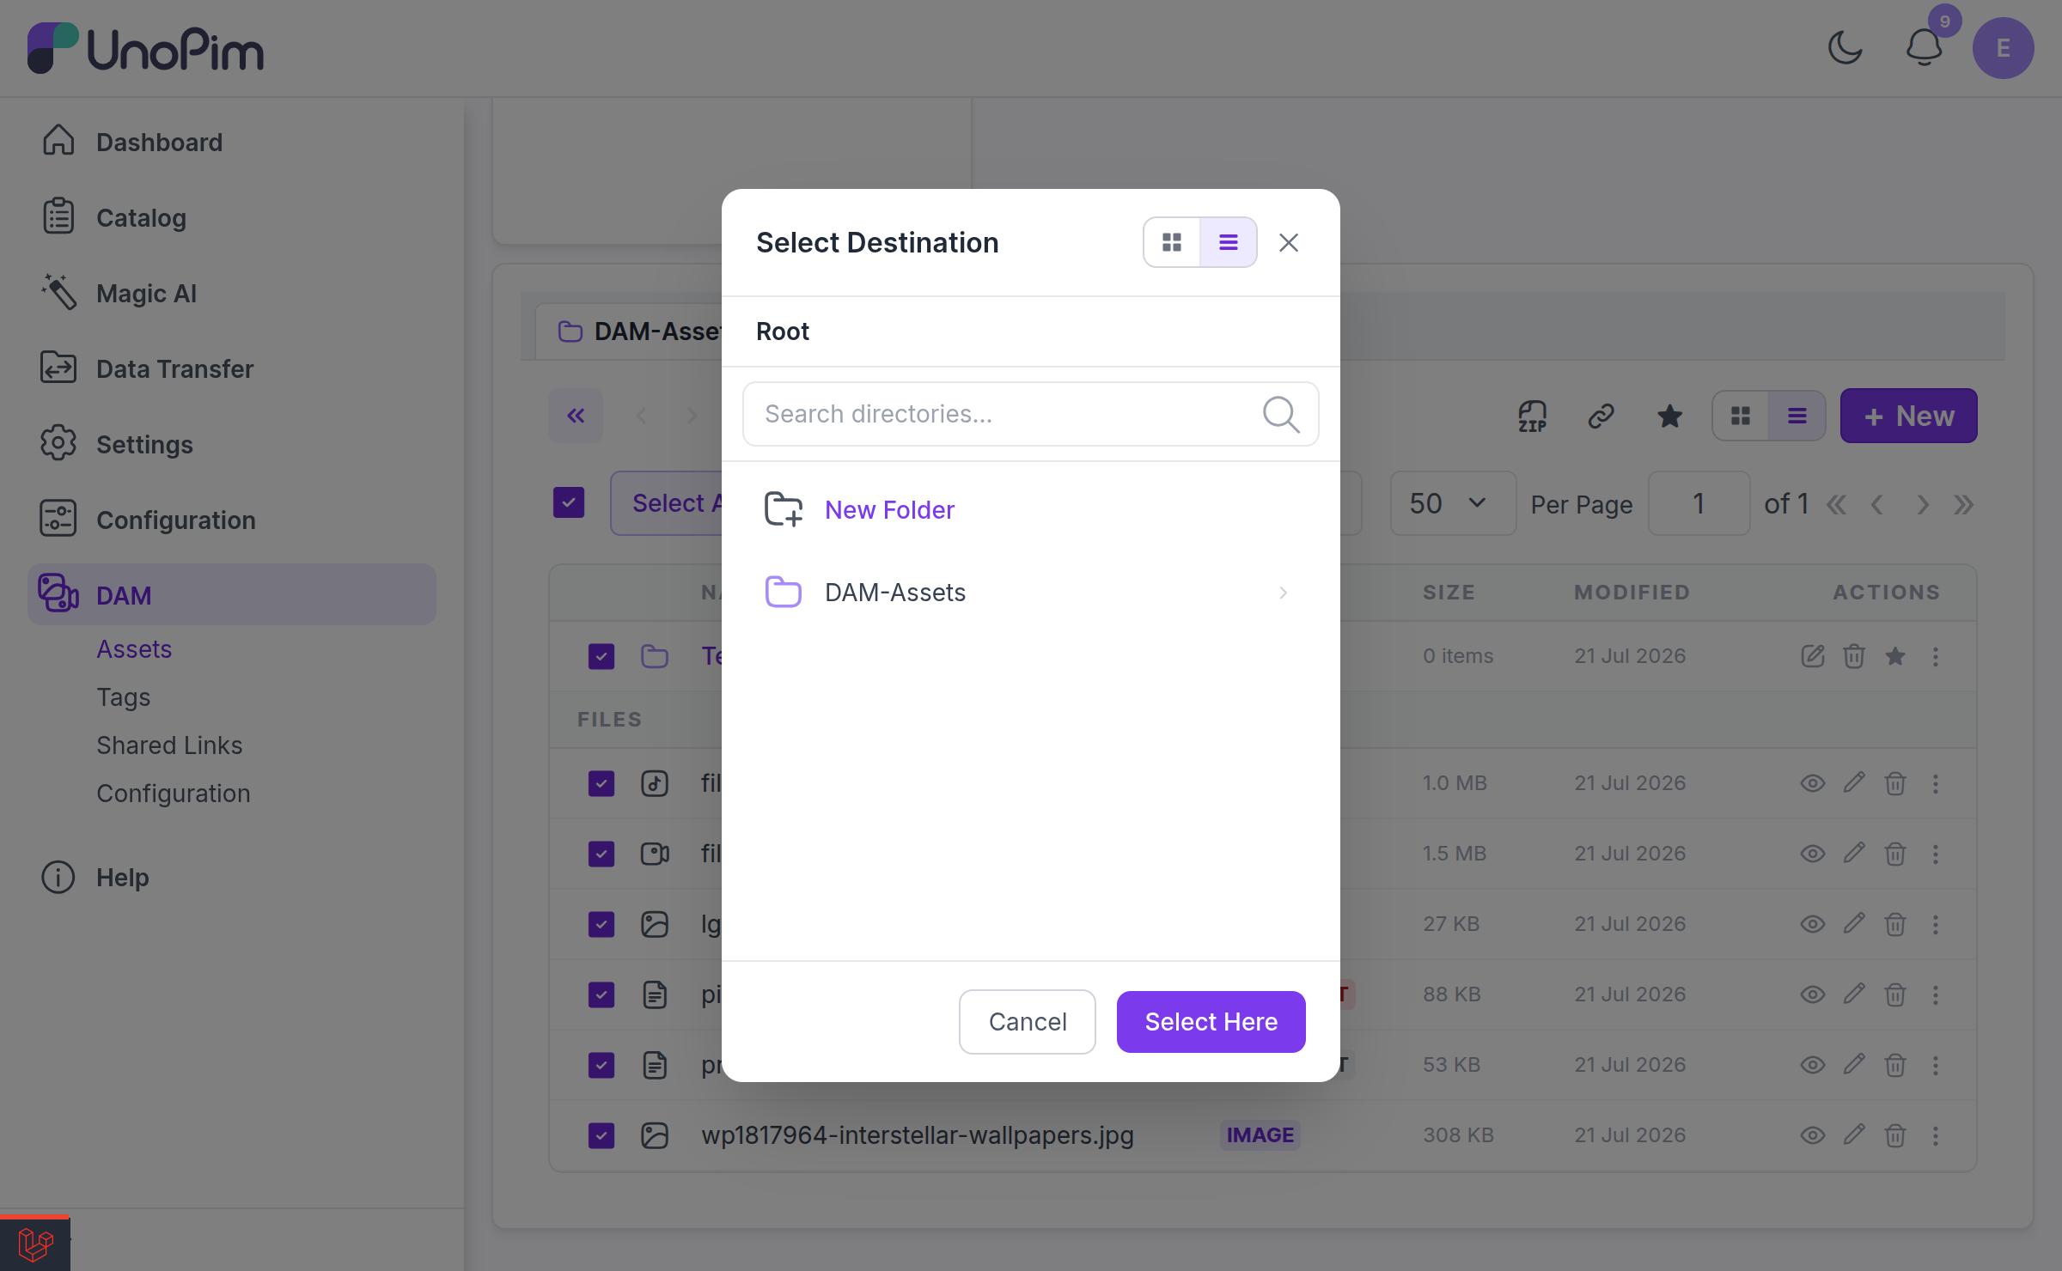Open more options for 308 KB file
The width and height of the screenshot is (2062, 1271).
pyautogui.click(x=1936, y=1135)
